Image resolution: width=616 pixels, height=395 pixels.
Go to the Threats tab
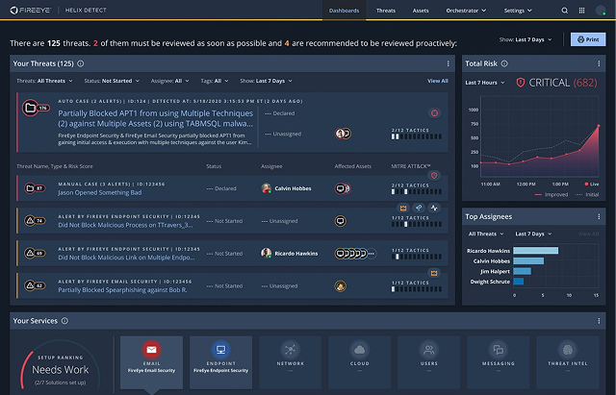[386, 11]
